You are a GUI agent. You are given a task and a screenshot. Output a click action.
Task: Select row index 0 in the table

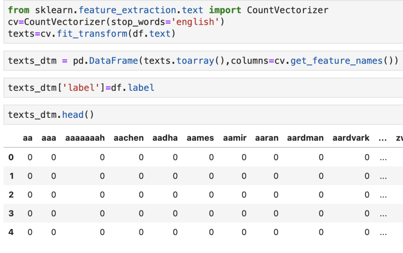(11, 158)
